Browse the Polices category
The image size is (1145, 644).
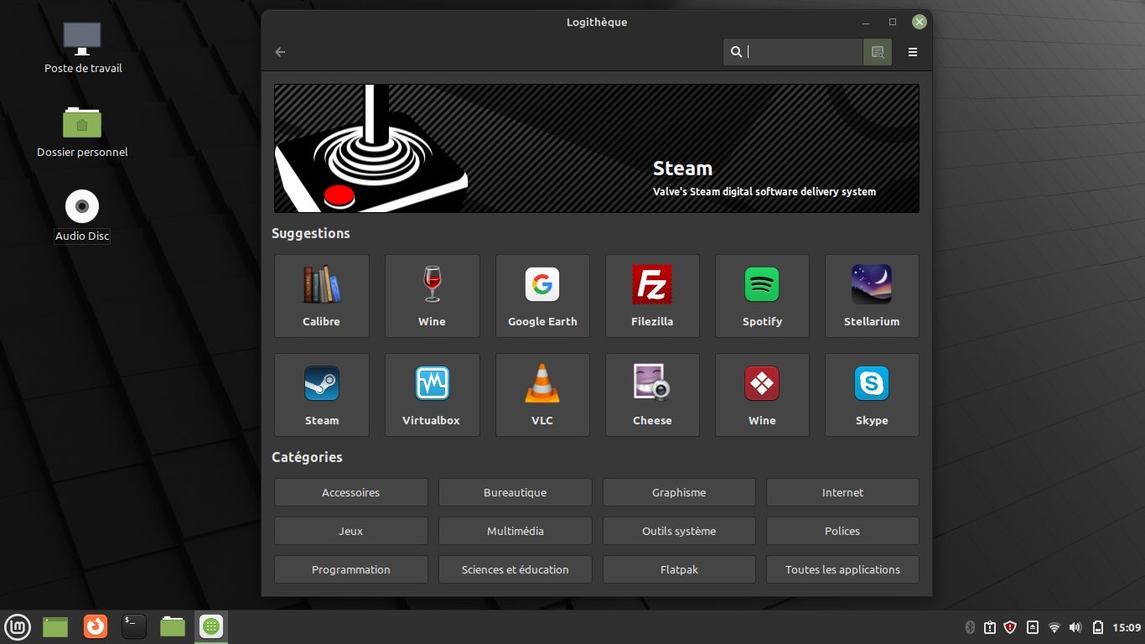[842, 531]
